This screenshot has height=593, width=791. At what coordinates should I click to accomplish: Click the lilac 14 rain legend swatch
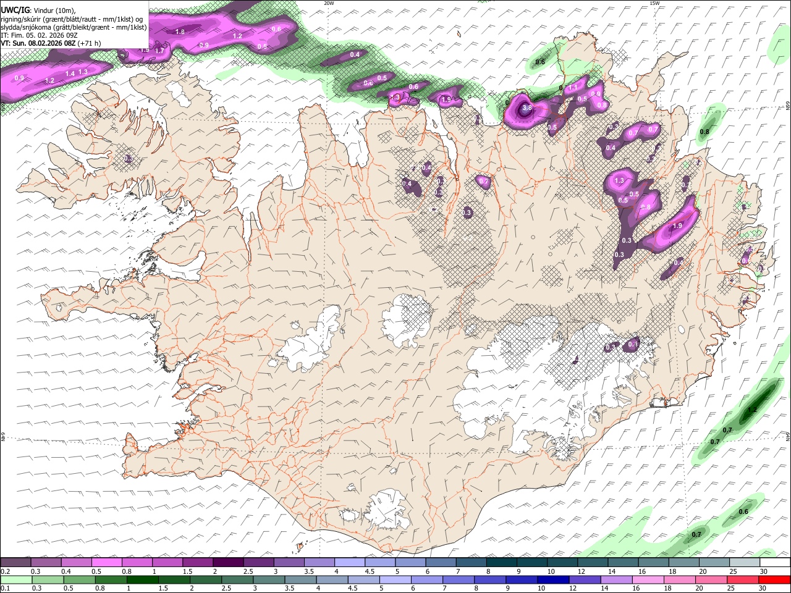[x=615, y=579]
